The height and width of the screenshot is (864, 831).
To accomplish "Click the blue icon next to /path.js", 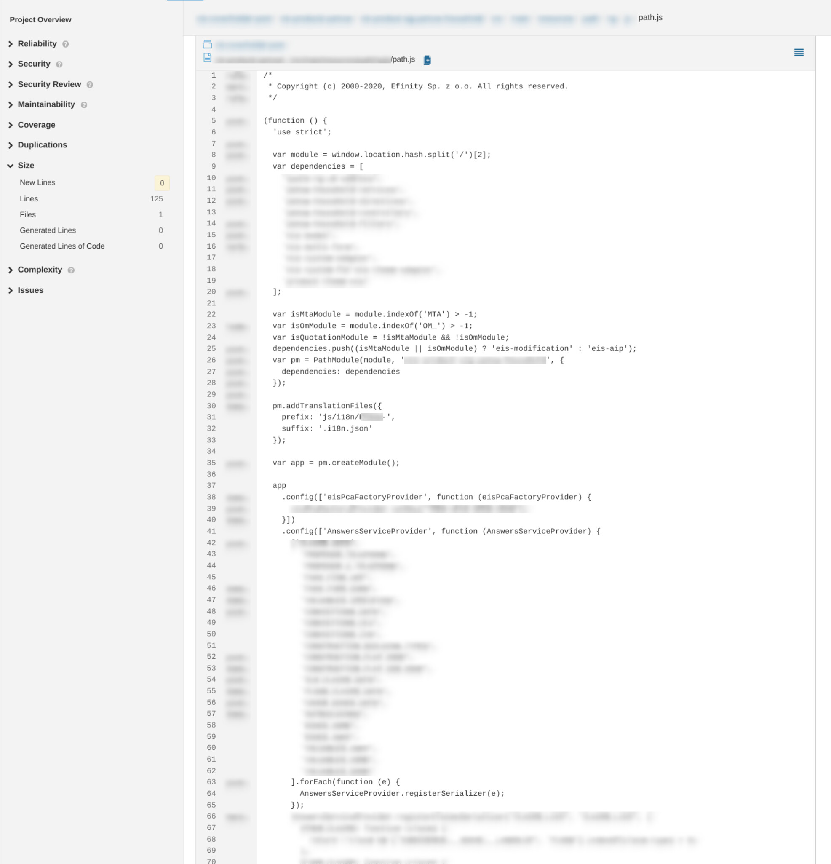I will pyautogui.click(x=427, y=60).
